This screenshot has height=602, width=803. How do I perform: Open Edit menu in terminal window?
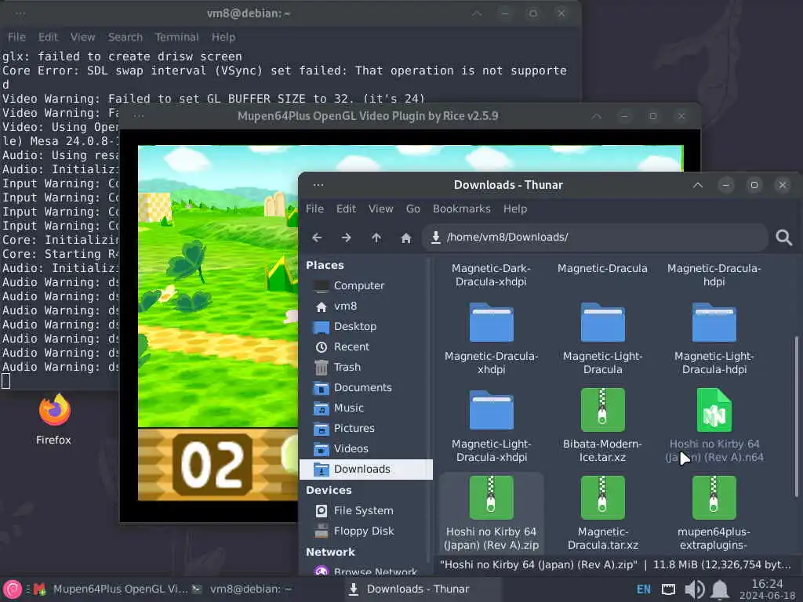(48, 37)
